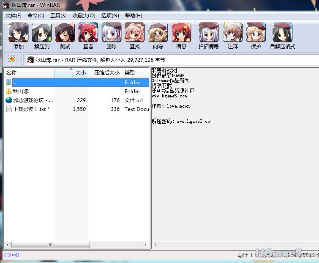This screenshot has width=319, height=263.
Task: Open the 选项(N) menu
Action: point(110,16)
